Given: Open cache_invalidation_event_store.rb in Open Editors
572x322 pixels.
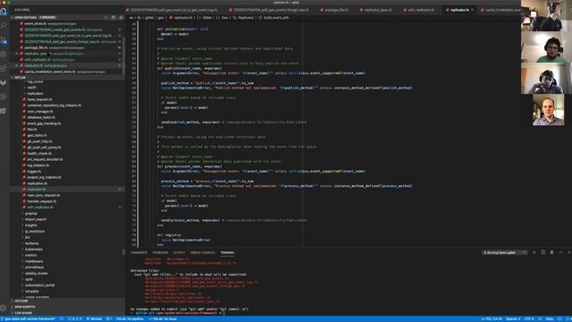Looking at the screenshot, I should [x=68, y=72].
